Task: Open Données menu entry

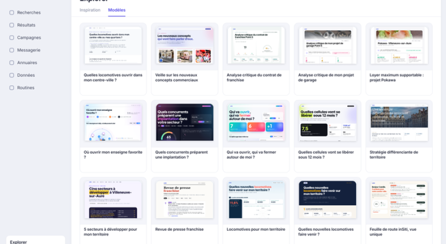Action: point(26,75)
